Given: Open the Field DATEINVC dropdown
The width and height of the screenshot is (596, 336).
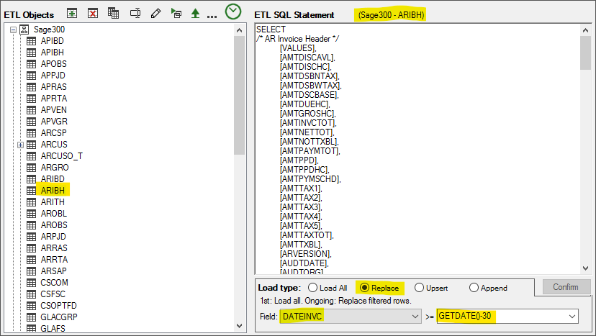Looking at the screenshot, I should (415, 317).
